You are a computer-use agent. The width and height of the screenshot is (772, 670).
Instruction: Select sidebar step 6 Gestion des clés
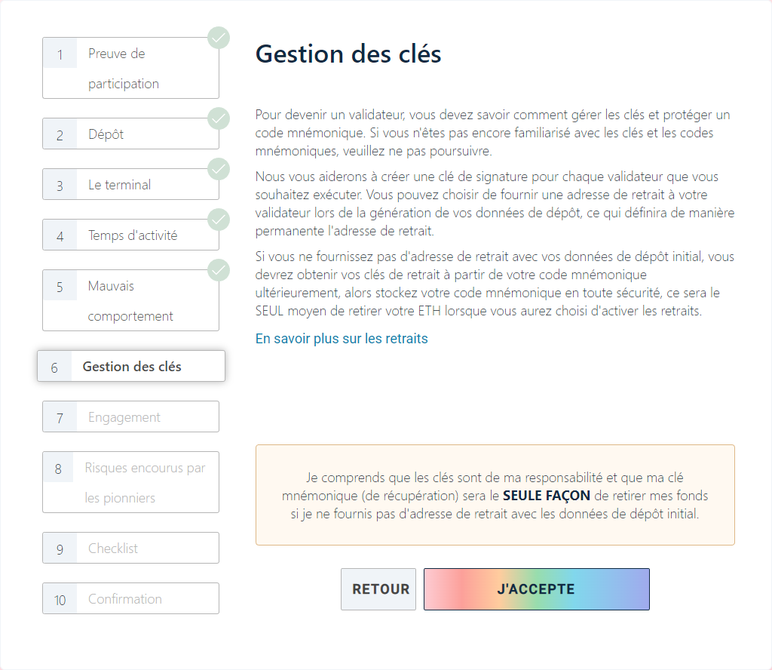coord(131,367)
